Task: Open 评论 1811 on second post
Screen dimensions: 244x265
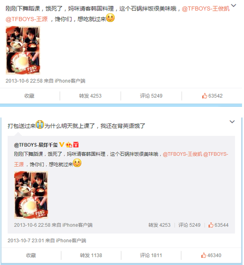Action: point(151,255)
